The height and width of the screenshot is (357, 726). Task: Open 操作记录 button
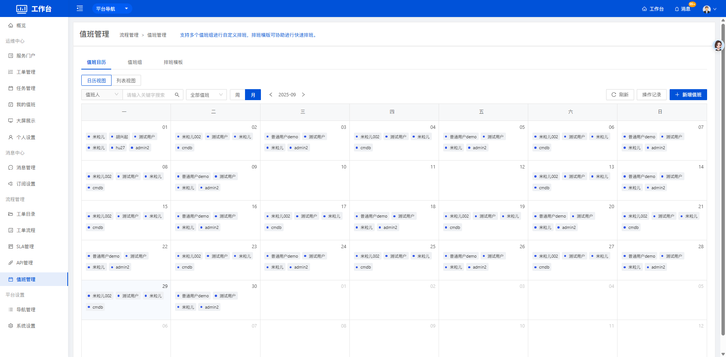coord(652,95)
